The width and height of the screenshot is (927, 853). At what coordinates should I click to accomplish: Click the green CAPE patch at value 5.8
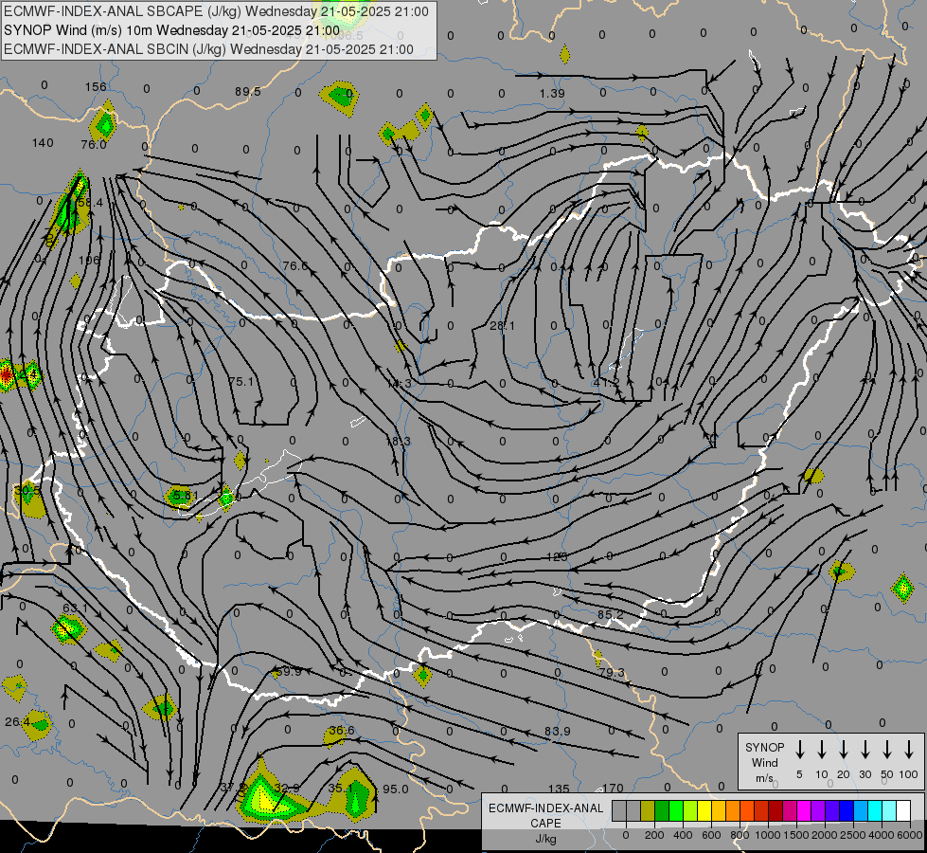pos(179,496)
